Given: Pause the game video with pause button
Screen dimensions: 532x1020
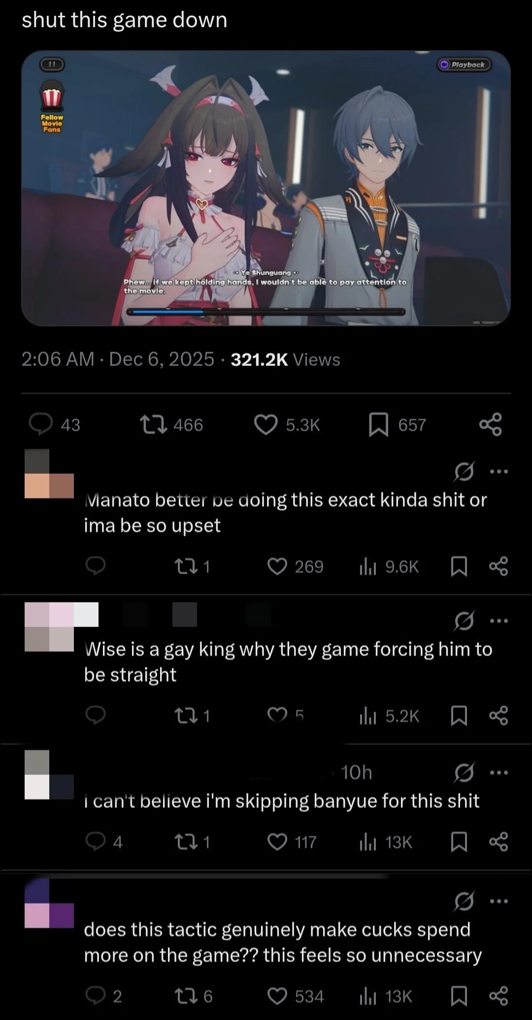Looking at the screenshot, I should click(x=52, y=64).
